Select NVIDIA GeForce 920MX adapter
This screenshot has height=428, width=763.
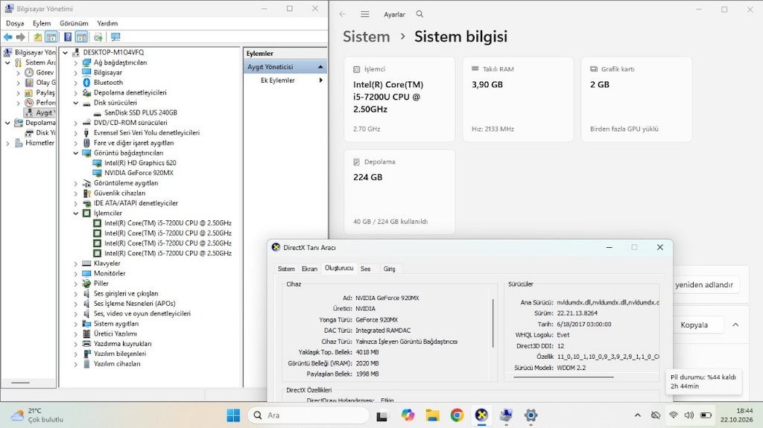coord(138,173)
